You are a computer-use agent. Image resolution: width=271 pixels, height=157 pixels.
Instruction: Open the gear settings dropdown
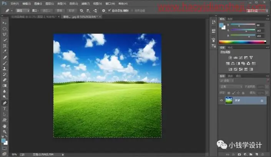pos(103,11)
